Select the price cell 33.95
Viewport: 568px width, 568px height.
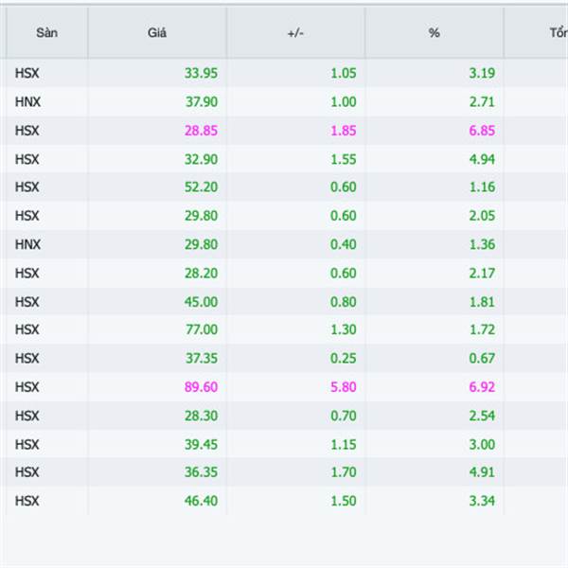pos(201,73)
